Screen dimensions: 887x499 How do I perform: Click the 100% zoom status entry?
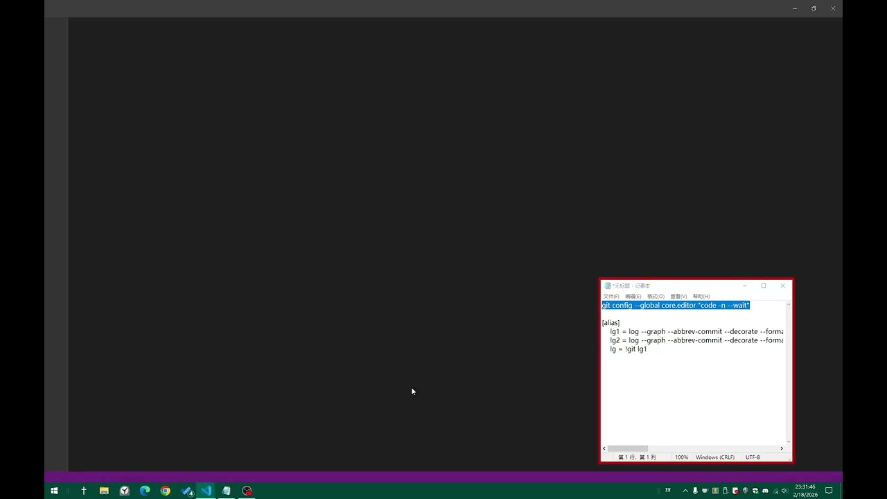point(682,457)
